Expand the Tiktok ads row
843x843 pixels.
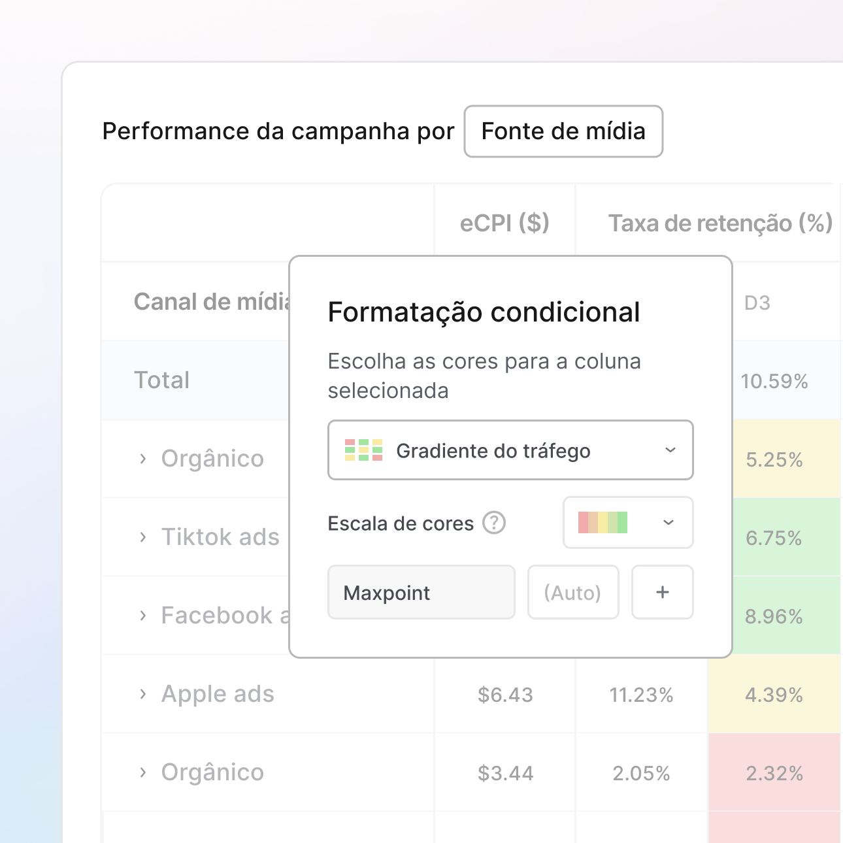143,537
